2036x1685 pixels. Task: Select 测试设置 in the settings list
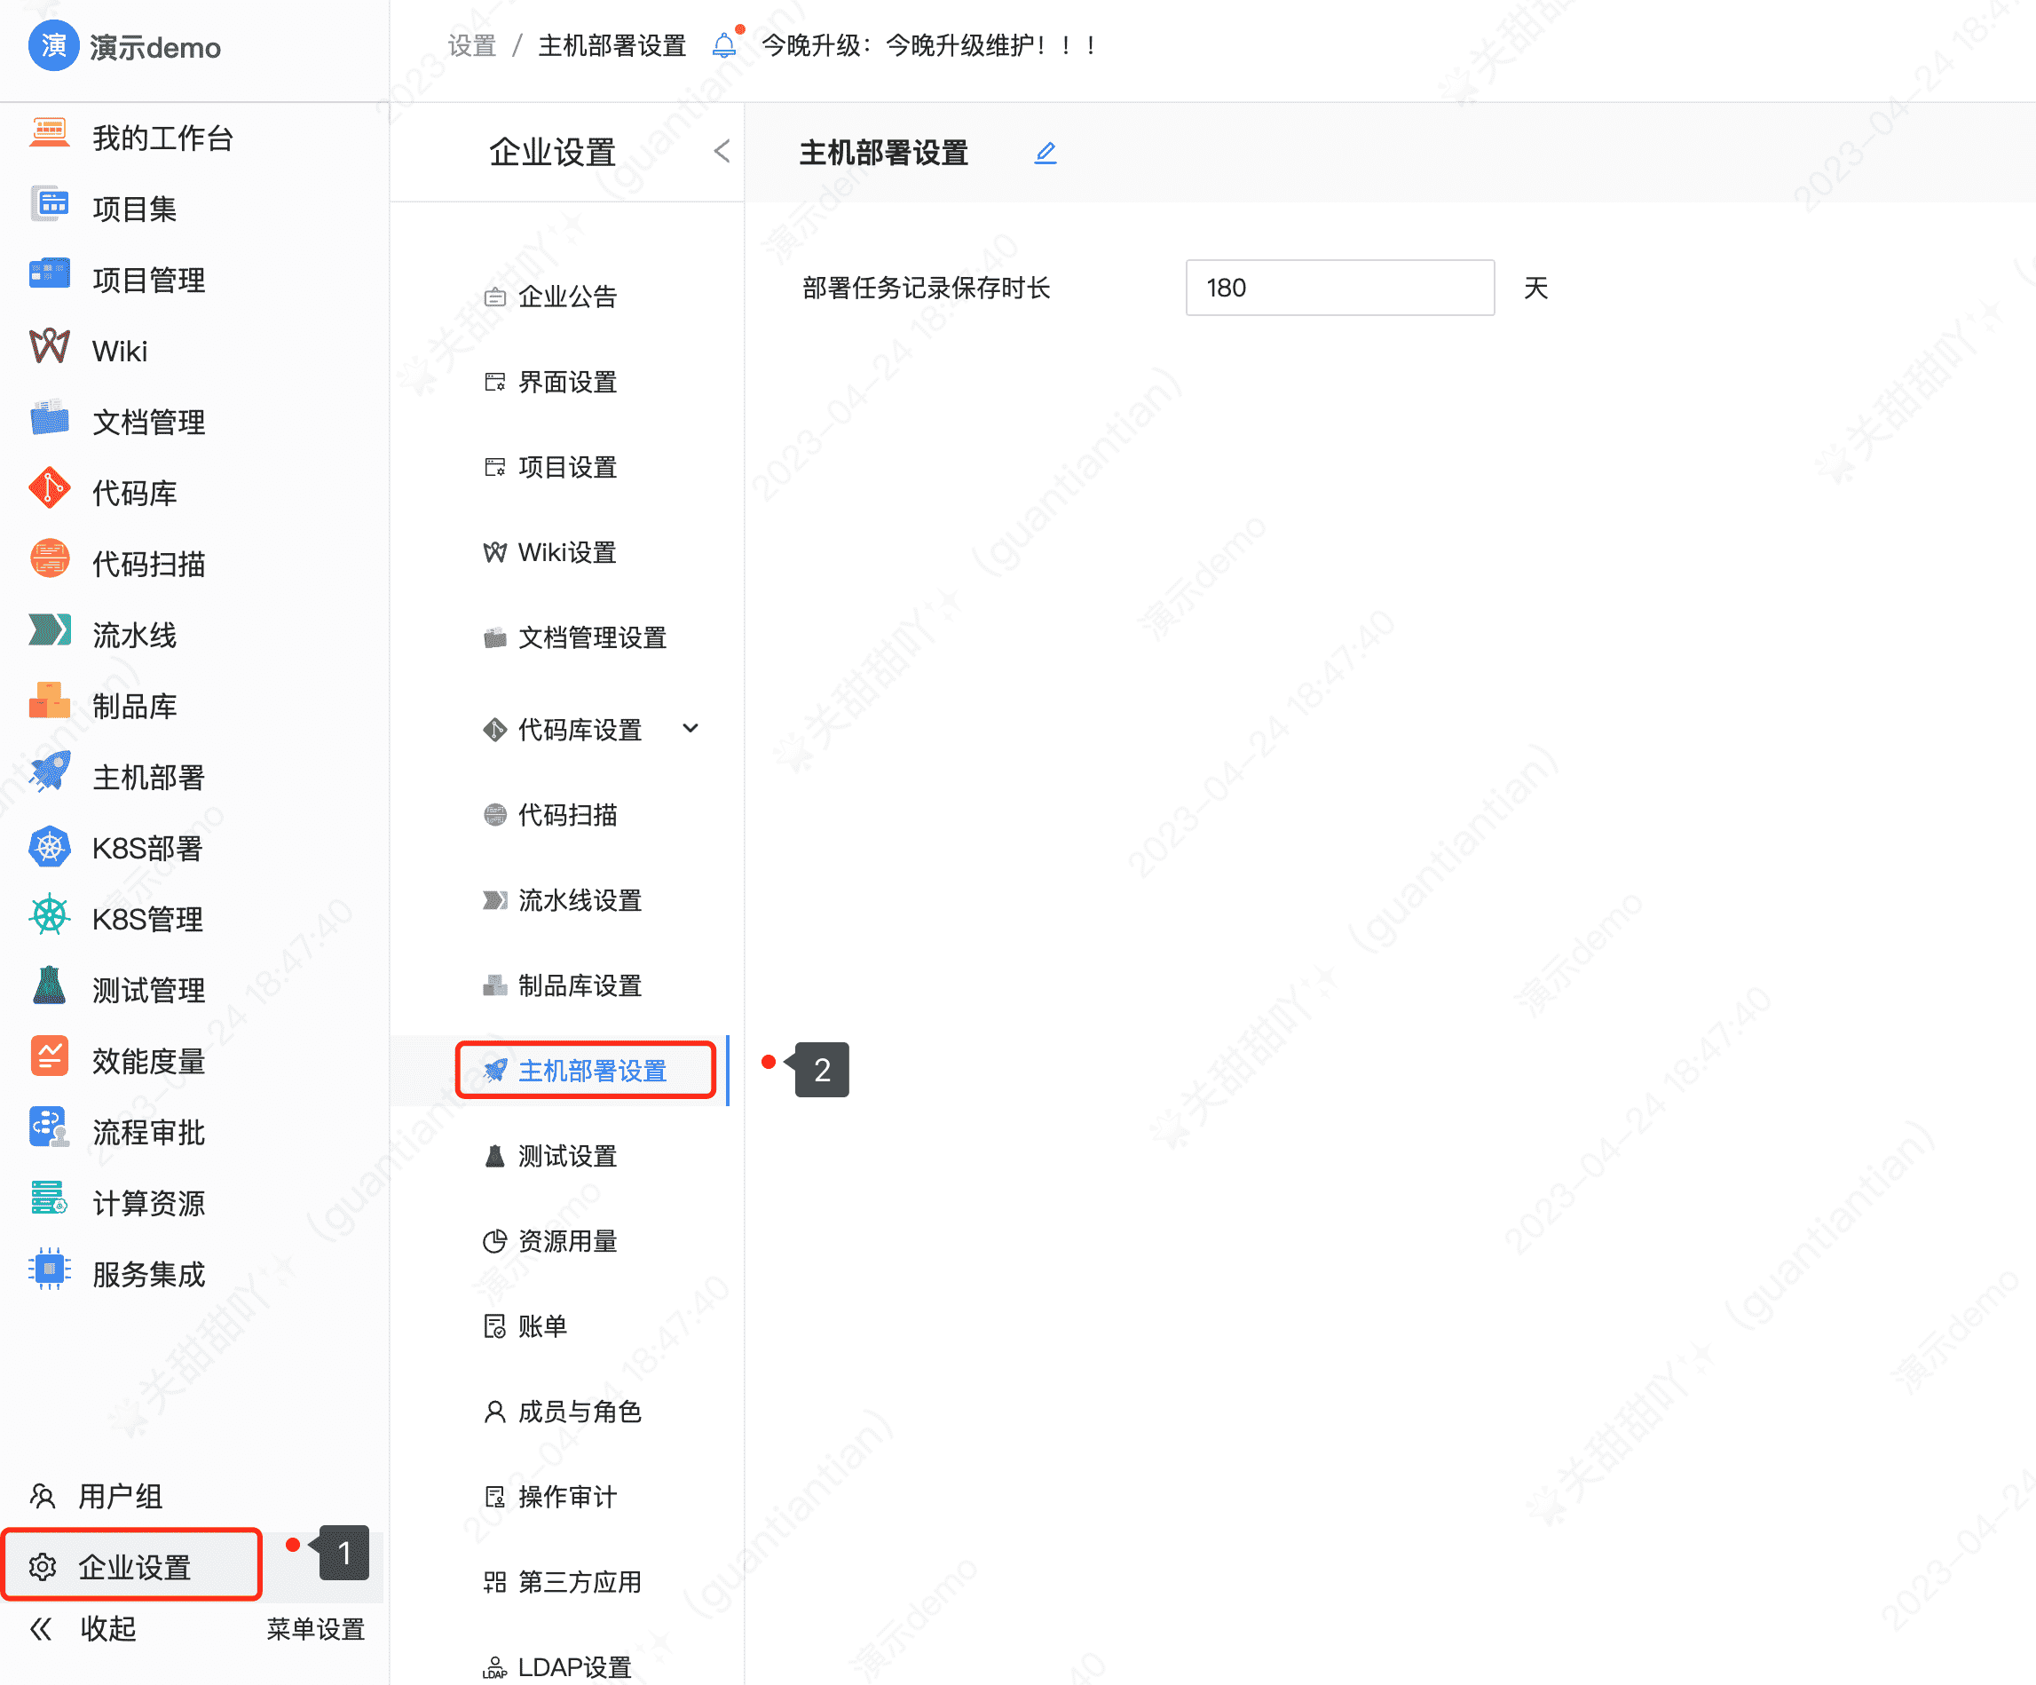pos(567,1156)
